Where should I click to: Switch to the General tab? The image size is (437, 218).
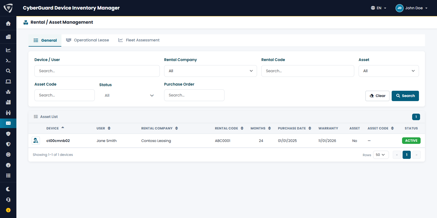pos(45,40)
